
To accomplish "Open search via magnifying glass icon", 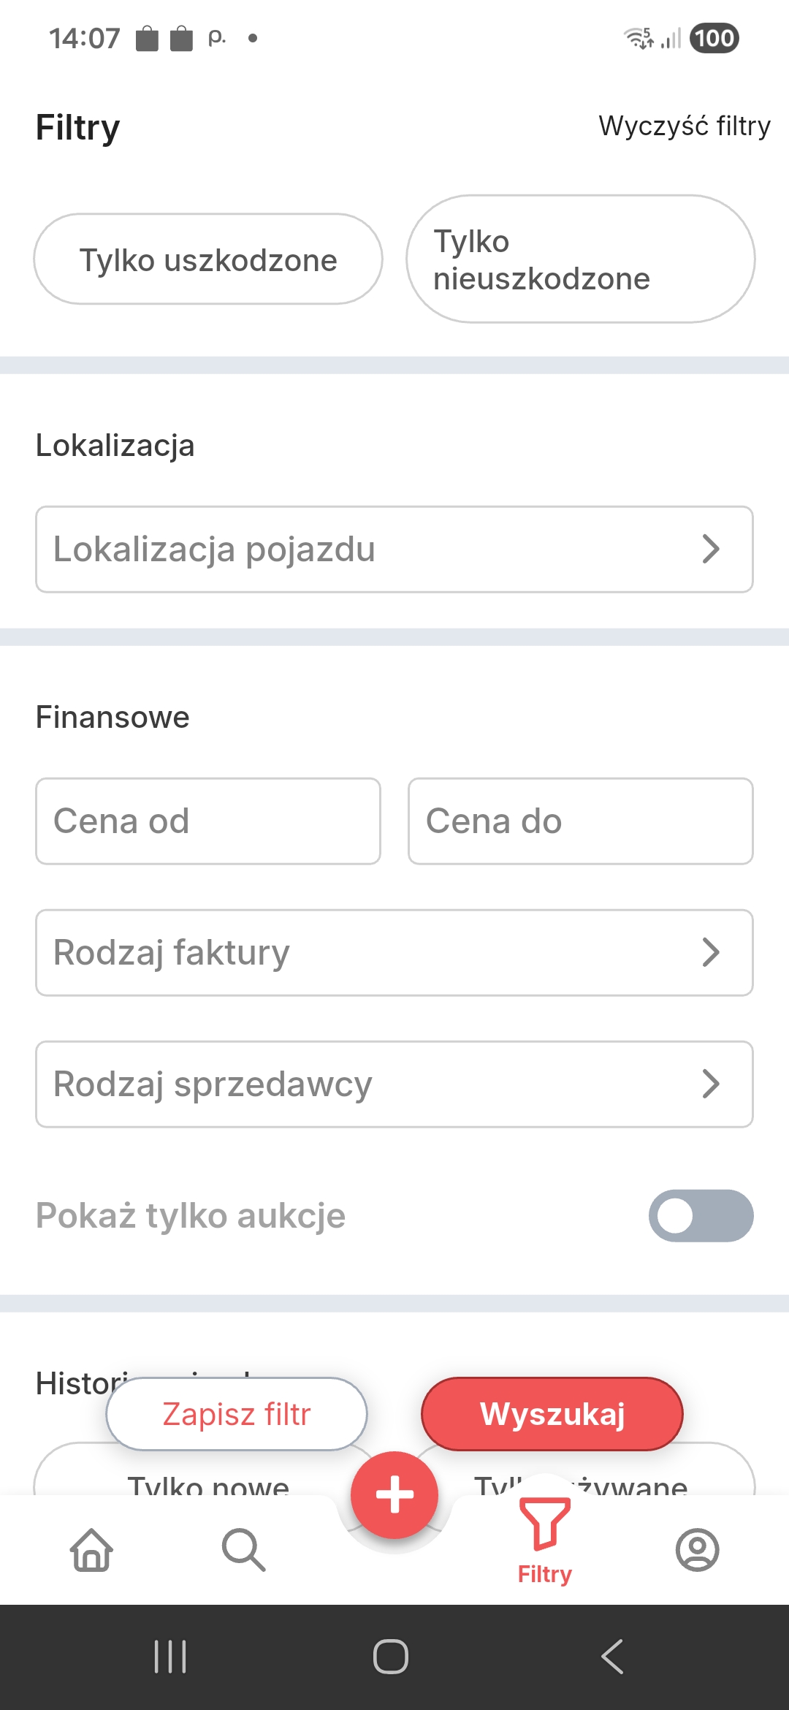I will pos(243,1549).
